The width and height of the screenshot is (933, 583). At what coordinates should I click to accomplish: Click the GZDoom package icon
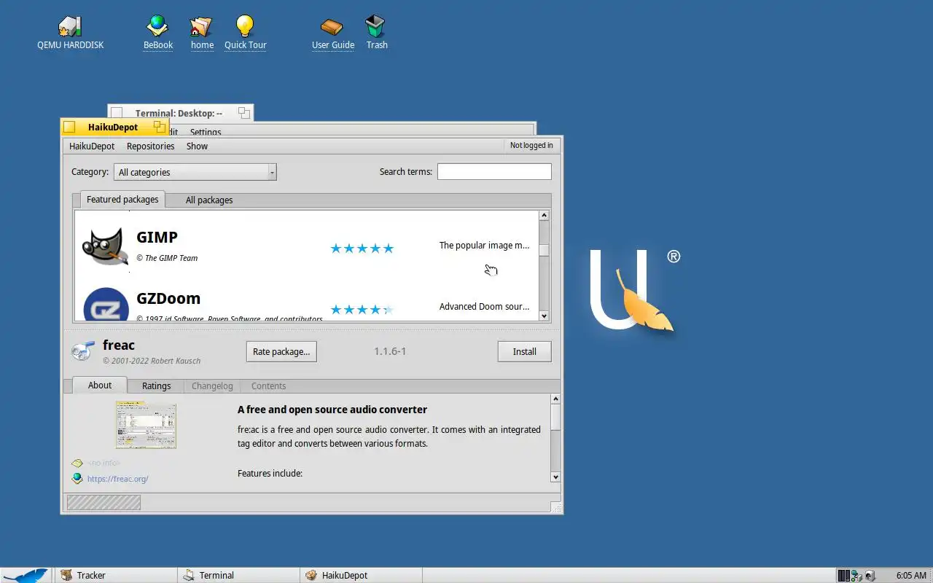pos(106,305)
